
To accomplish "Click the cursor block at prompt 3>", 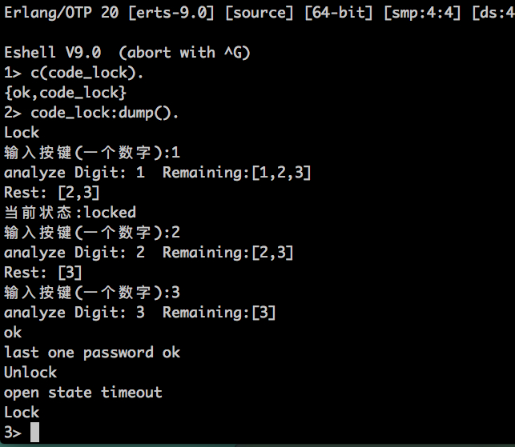I will tap(34, 432).
